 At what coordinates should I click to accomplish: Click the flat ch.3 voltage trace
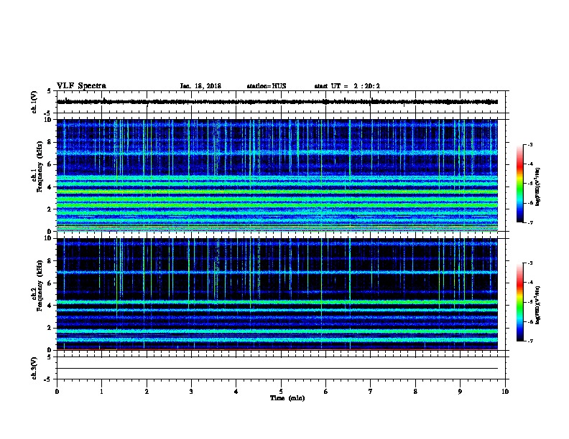pos(277,369)
